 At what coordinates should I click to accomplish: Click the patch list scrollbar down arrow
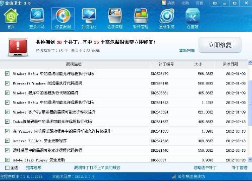click(x=250, y=159)
